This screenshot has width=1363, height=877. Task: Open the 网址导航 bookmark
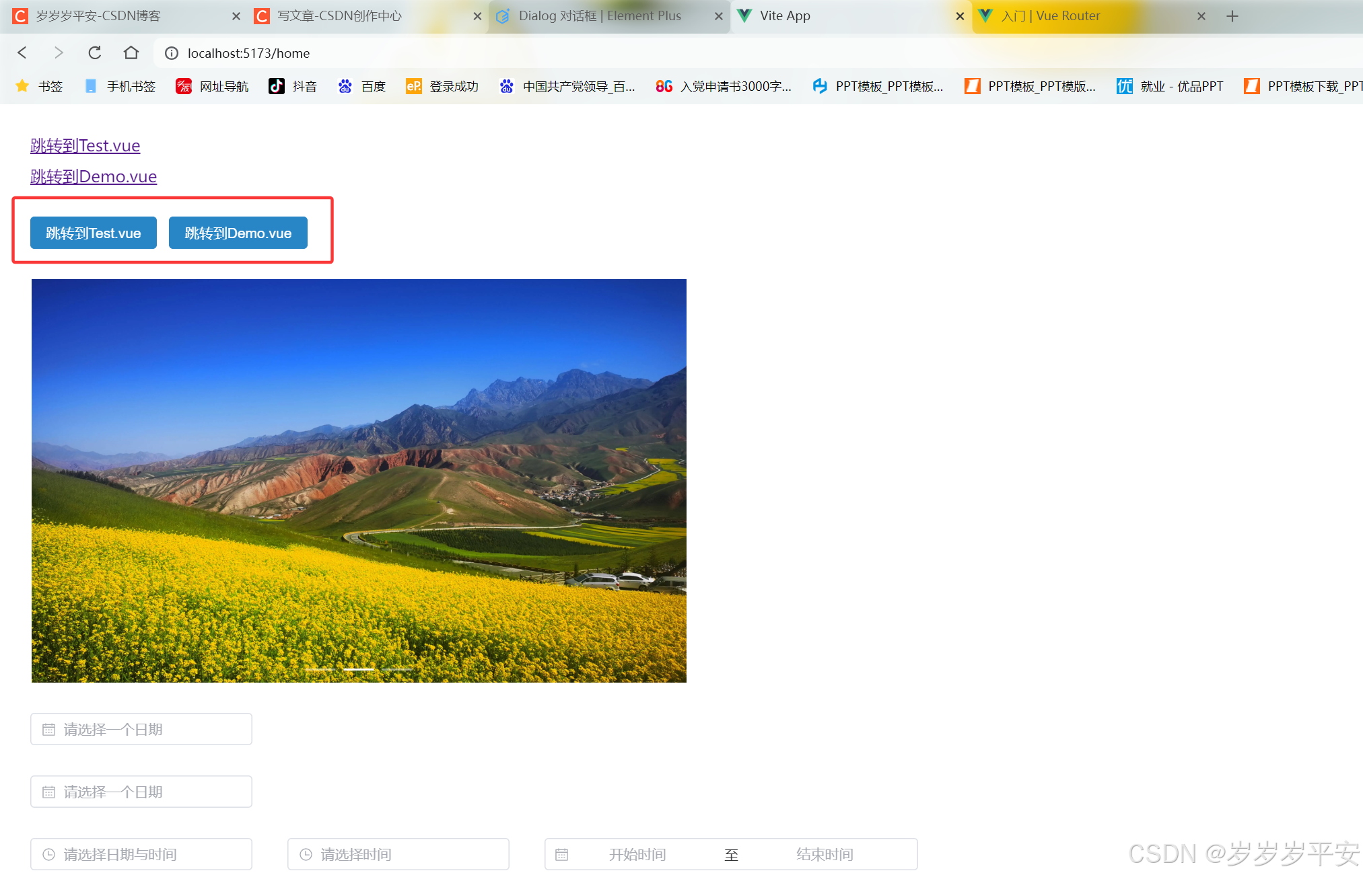pos(212,86)
